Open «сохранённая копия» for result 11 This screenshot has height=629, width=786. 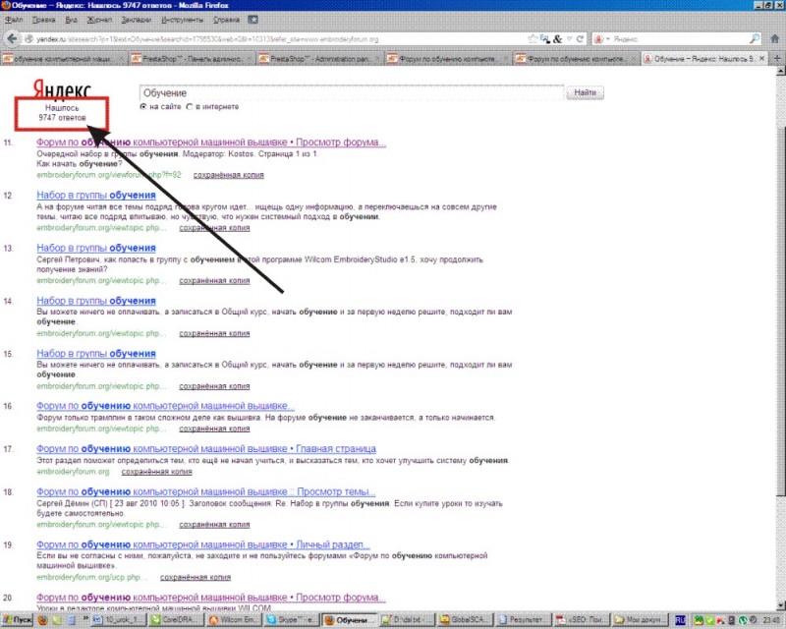point(229,175)
